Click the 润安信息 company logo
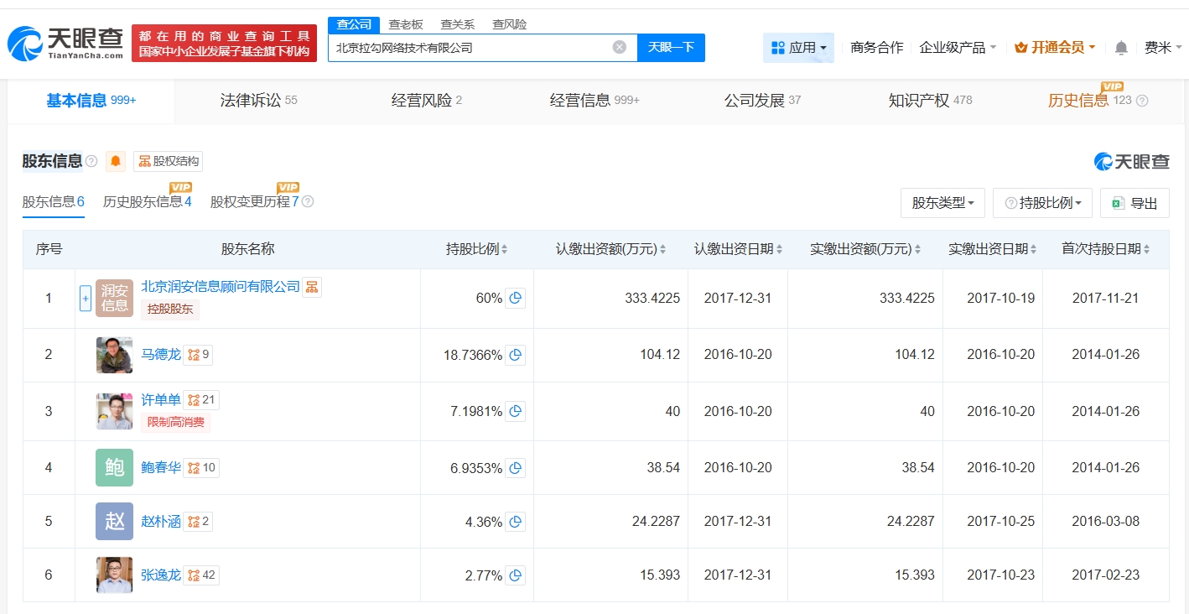 click(x=114, y=298)
